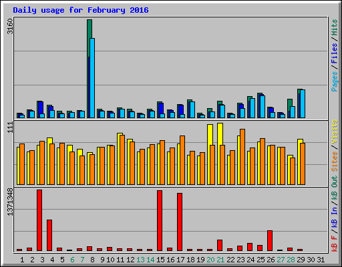Click the 1371348 axis value
The image size is (342, 267).
(10, 202)
